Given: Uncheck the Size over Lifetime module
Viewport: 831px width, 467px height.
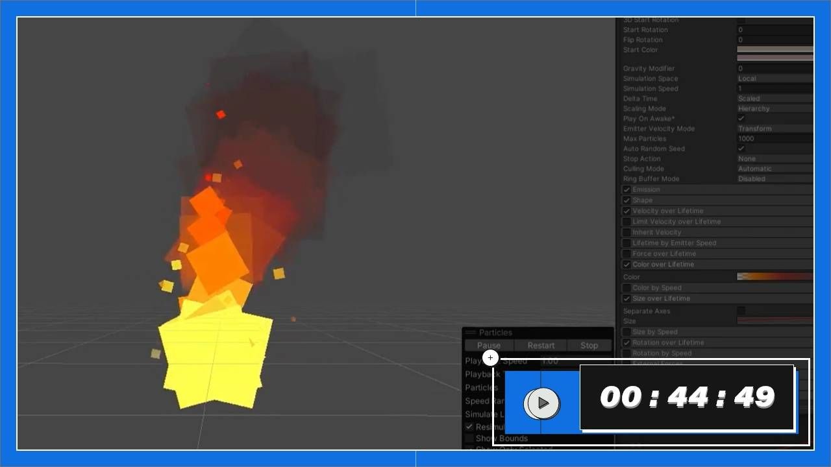Looking at the screenshot, I should tap(626, 298).
